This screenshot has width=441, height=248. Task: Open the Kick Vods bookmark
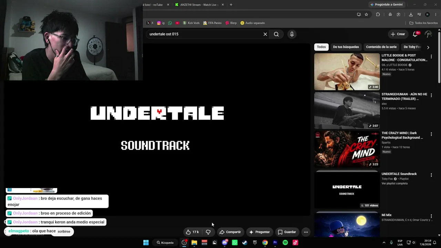(191, 23)
